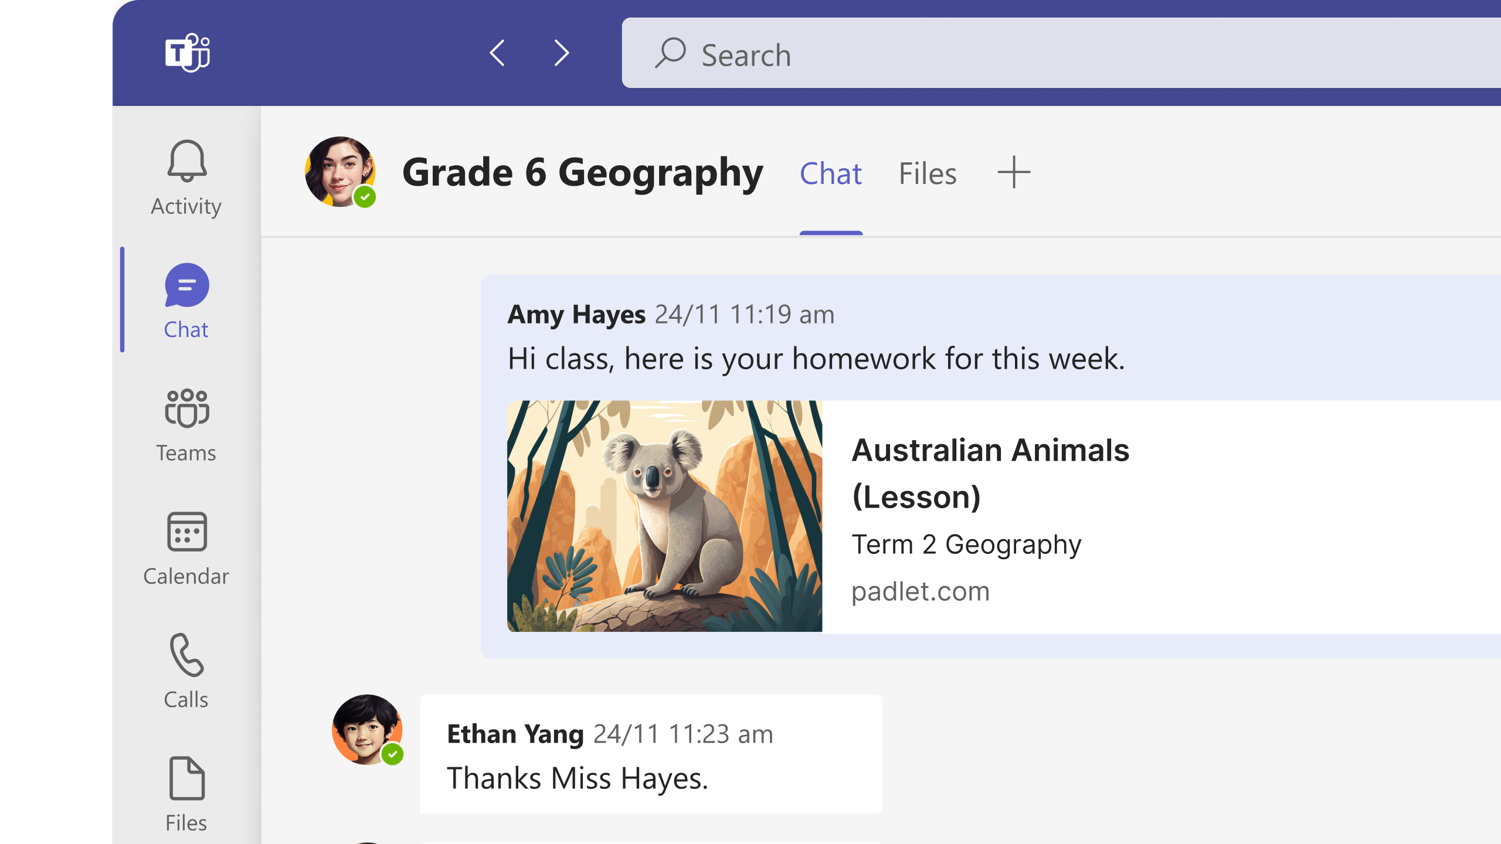Screen dimensions: 1501x844
Task: Click the 'Term 2 Geography' subtitle
Action: 966,544
